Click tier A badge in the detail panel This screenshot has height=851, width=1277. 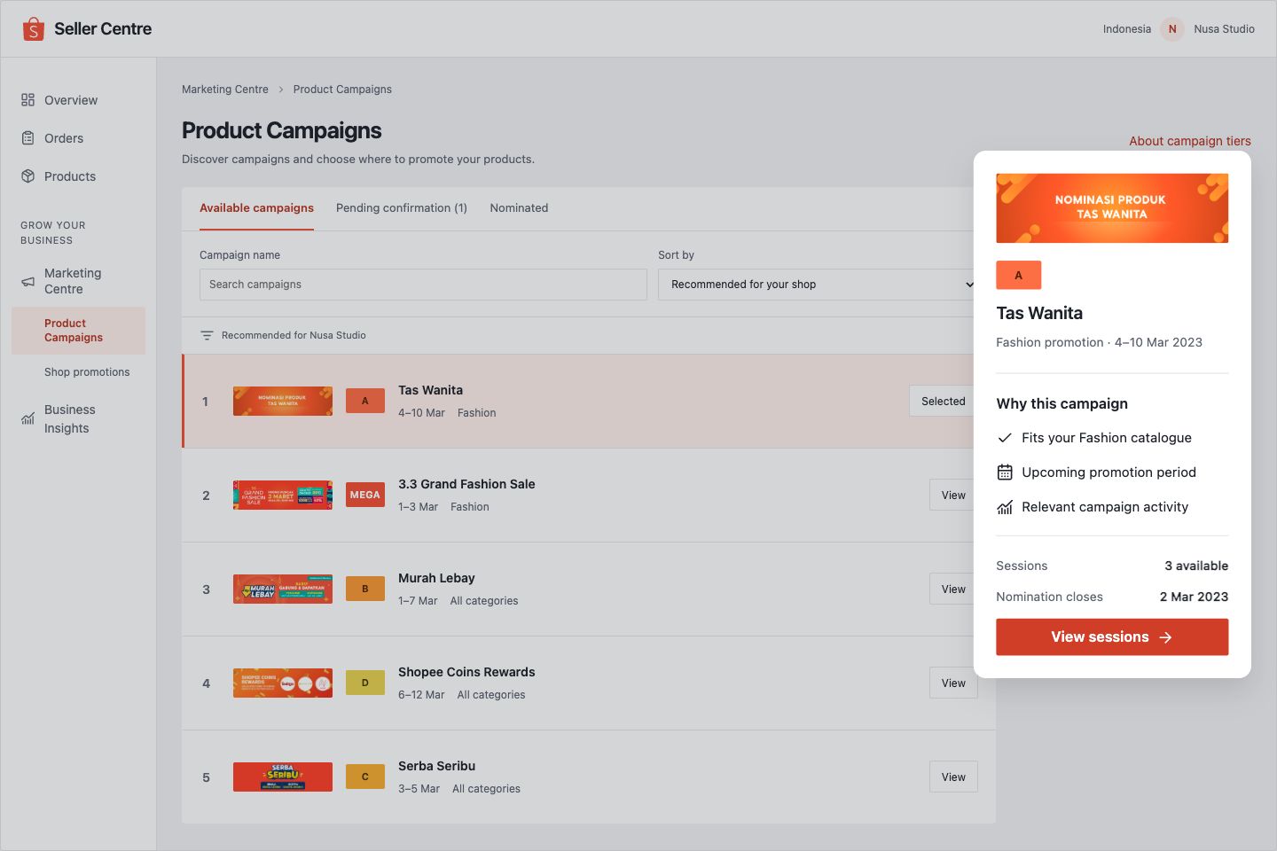[1019, 276]
